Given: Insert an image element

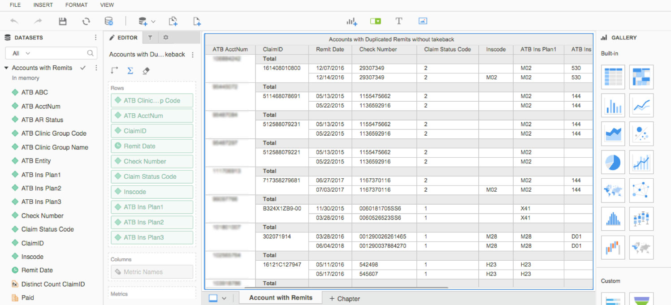Looking at the screenshot, I should pos(422,21).
